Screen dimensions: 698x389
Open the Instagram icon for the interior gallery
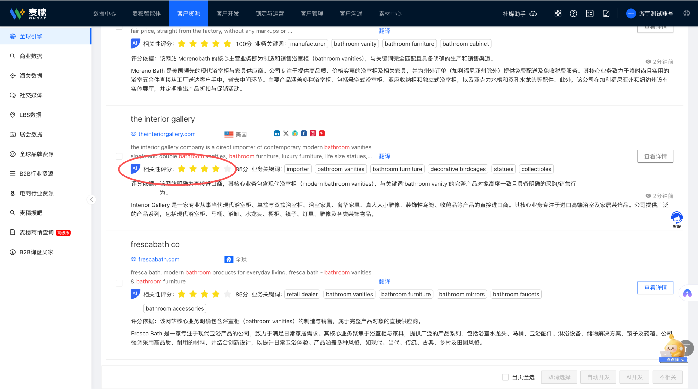click(x=313, y=133)
